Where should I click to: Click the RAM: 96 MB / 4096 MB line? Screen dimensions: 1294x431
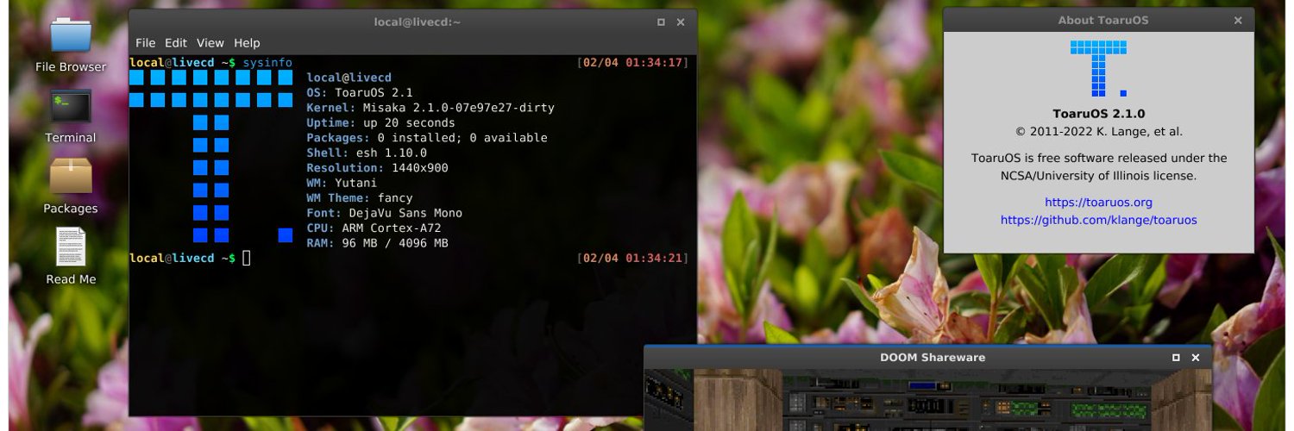(377, 243)
